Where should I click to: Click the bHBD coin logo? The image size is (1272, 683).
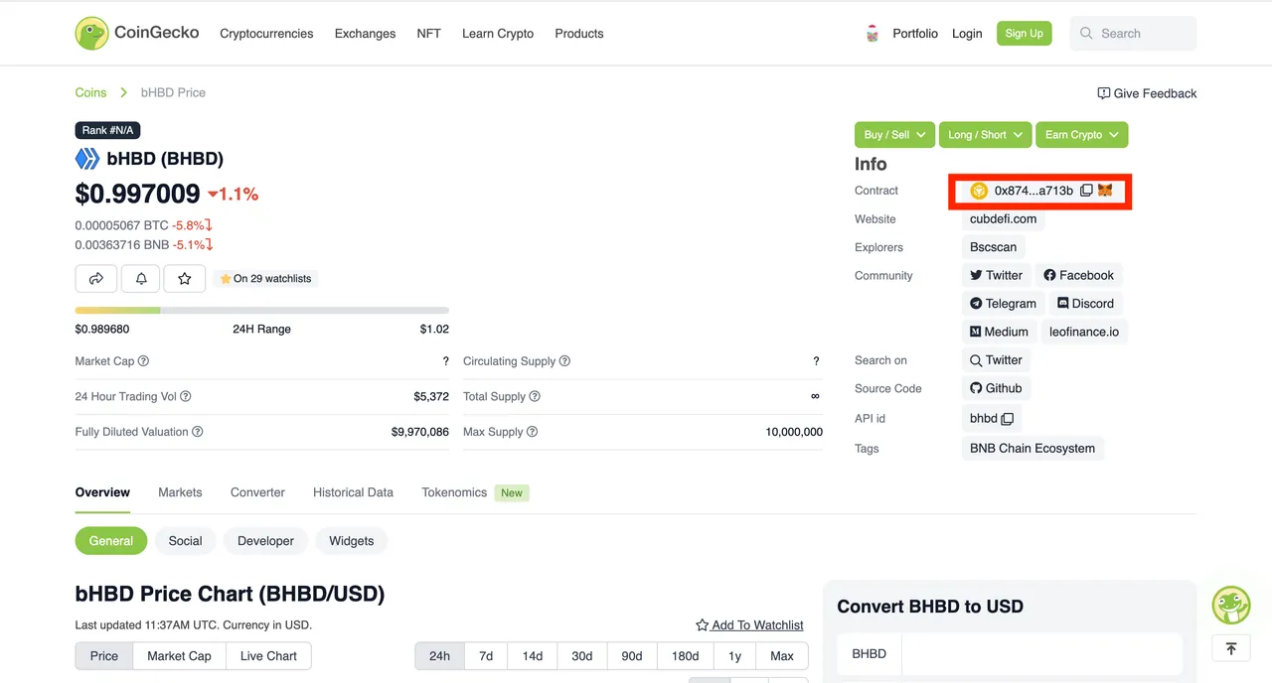tap(87, 159)
